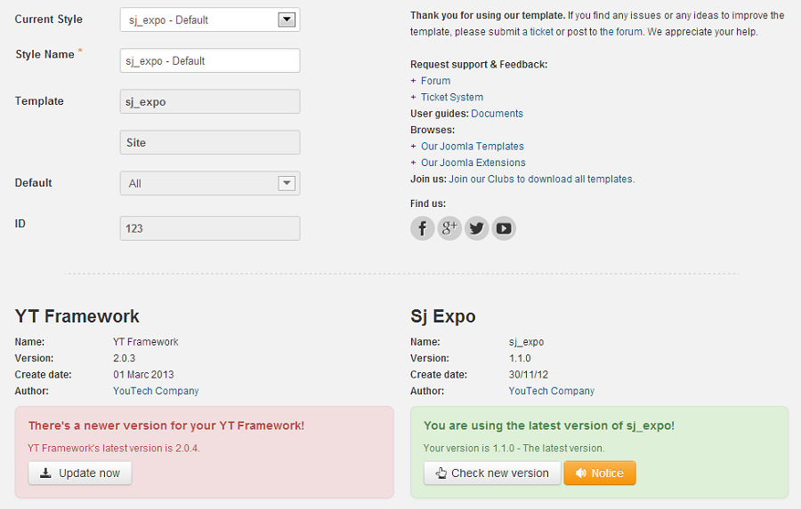Open the YouTube channel icon
The image size is (801, 509).
tap(504, 228)
